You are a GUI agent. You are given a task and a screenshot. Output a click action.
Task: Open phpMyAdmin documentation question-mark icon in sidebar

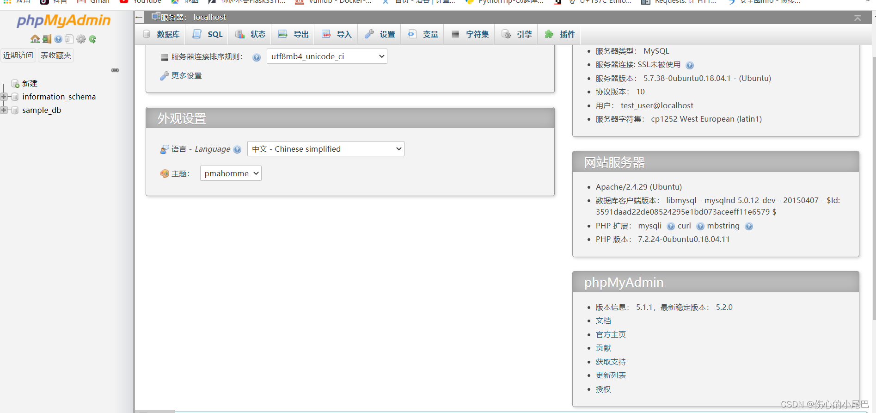[x=58, y=39]
